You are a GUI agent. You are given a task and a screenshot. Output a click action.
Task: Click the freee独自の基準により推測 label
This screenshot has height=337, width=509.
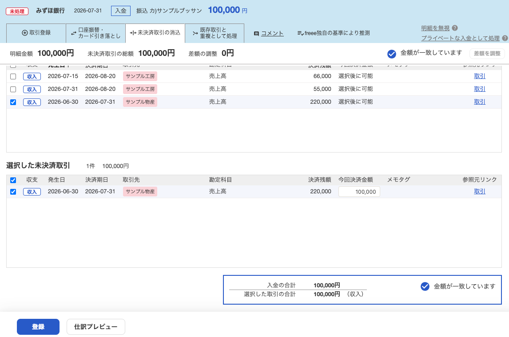337,33
